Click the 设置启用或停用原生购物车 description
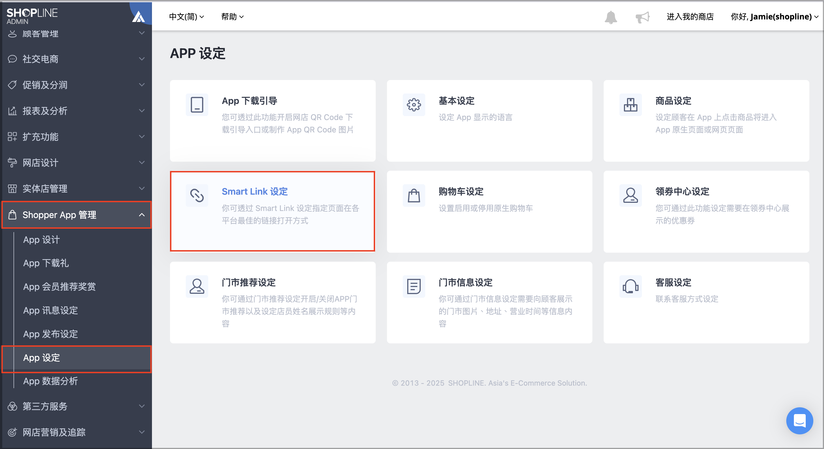824x449 pixels. (485, 208)
